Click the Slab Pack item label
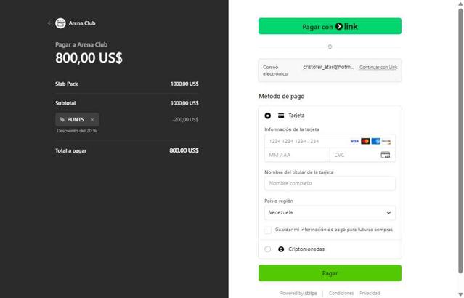Screen dimensions: 464x298 click(x=67, y=84)
